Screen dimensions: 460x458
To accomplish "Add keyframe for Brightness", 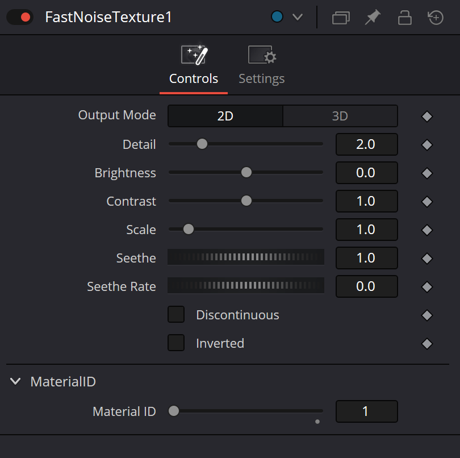I will 427,173.
